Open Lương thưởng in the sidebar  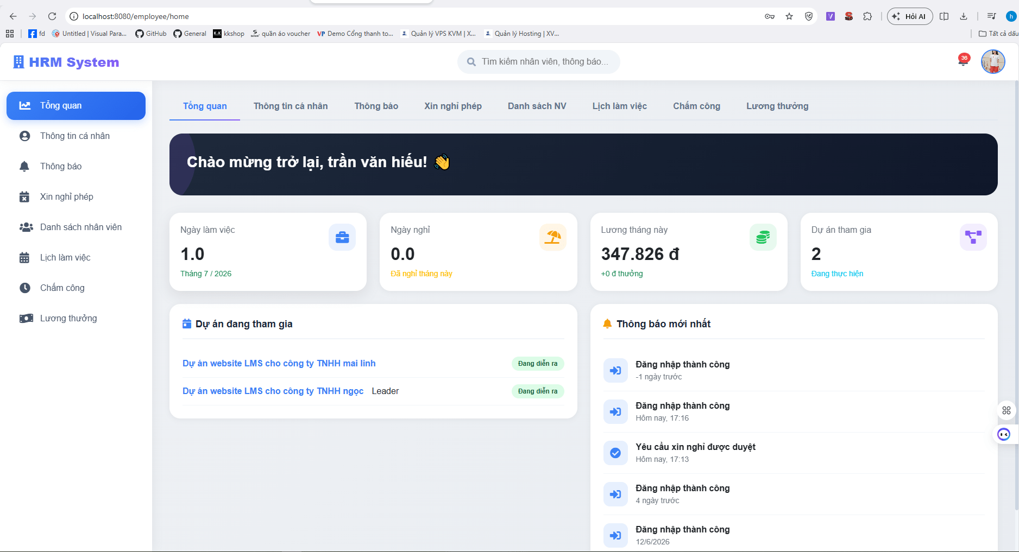coord(76,318)
